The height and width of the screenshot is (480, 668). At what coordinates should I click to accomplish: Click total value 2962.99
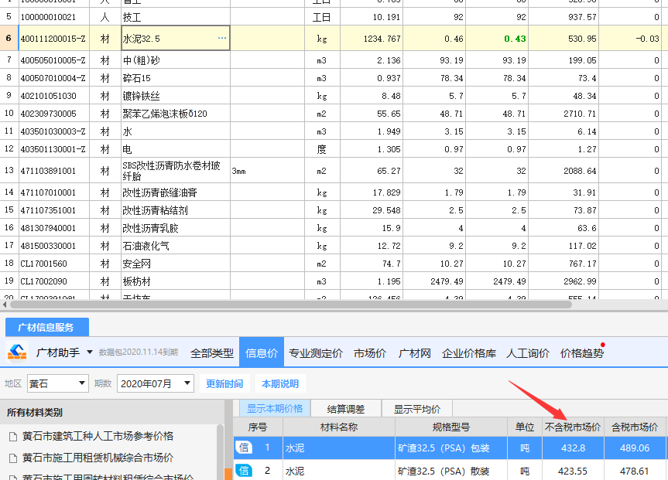pyautogui.click(x=580, y=281)
